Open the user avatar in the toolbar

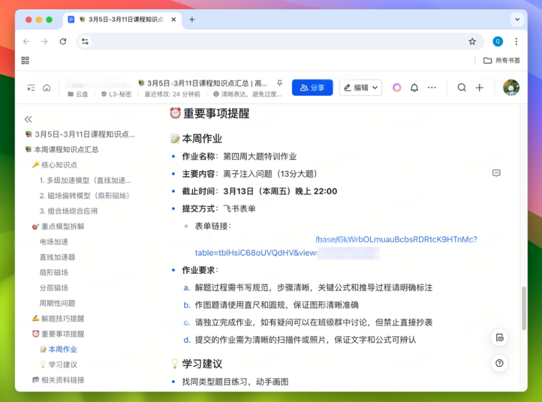click(511, 87)
